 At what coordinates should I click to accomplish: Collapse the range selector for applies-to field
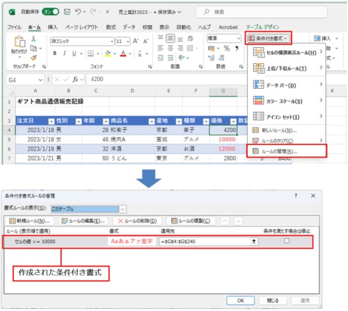pos(254,242)
